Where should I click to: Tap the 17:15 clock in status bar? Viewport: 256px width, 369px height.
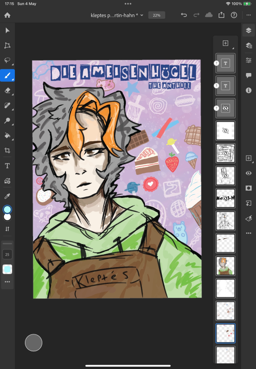(9, 4)
